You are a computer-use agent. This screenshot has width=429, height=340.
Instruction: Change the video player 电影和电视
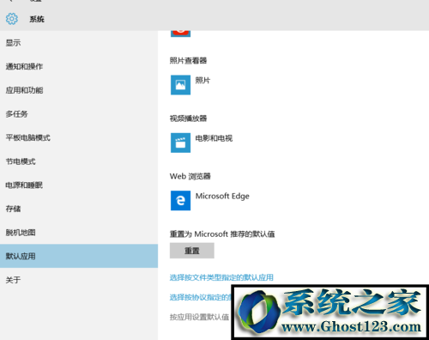click(214, 138)
